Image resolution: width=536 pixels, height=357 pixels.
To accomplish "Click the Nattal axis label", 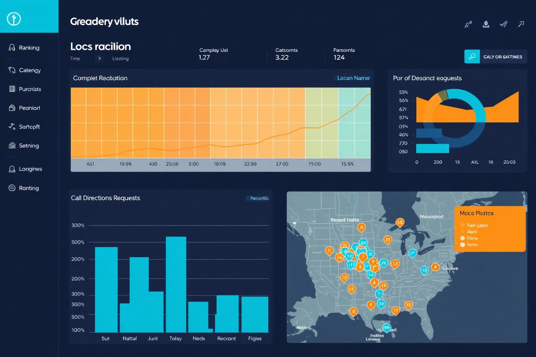I will pyautogui.click(x=130, y=338).
